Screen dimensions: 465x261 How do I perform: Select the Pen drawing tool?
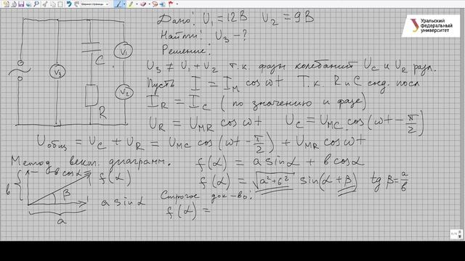tap(119, 4)
